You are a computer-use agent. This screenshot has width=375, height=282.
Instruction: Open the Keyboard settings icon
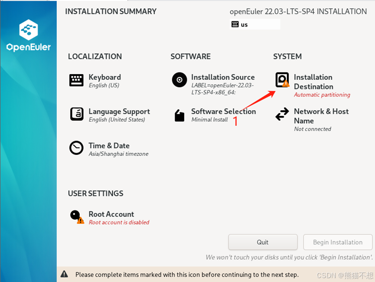[x=76, y=80]
